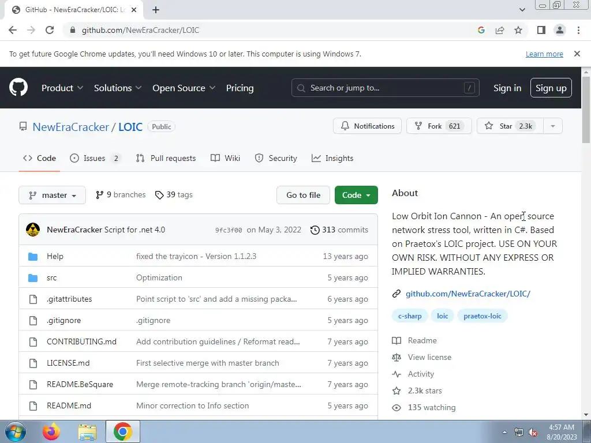Star the repository

(x=510, y=126)
